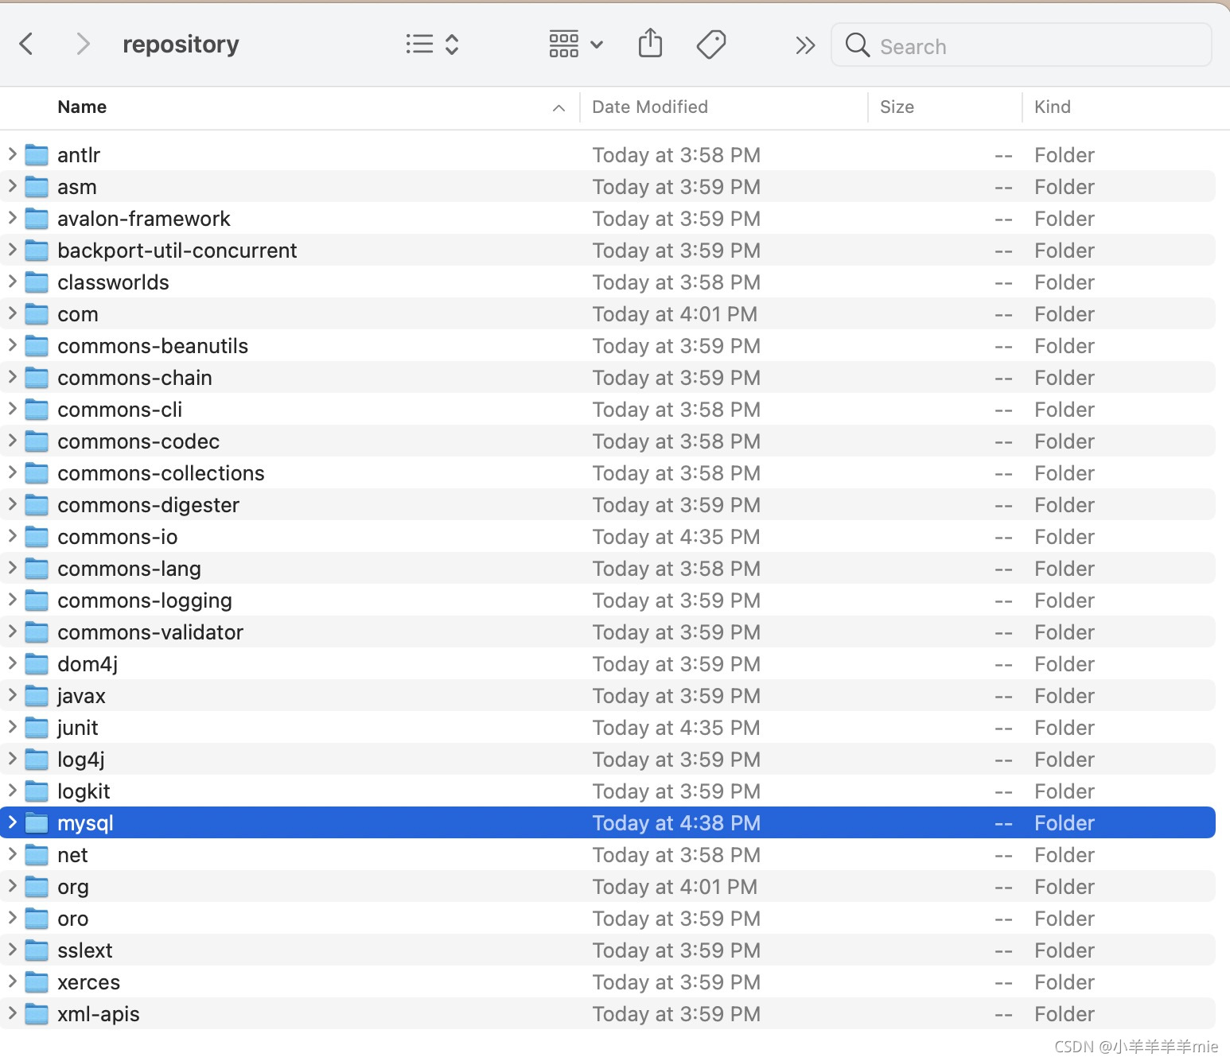Select the commons-lang folder icon
The height and width of the screenshot is (1061, 1230).
37,568
